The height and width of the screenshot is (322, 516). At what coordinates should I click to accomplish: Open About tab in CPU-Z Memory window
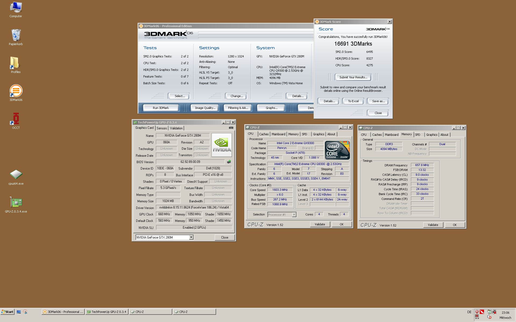click(444, 135)
